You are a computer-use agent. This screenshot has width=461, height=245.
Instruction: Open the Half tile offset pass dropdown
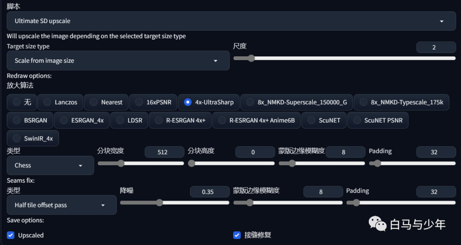coord(61,205)
